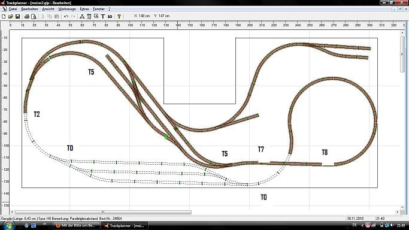The height and width of the screenshot is (230, 409).
Task: Switch to Firefox taskbar window
Action: click(77, 226)
